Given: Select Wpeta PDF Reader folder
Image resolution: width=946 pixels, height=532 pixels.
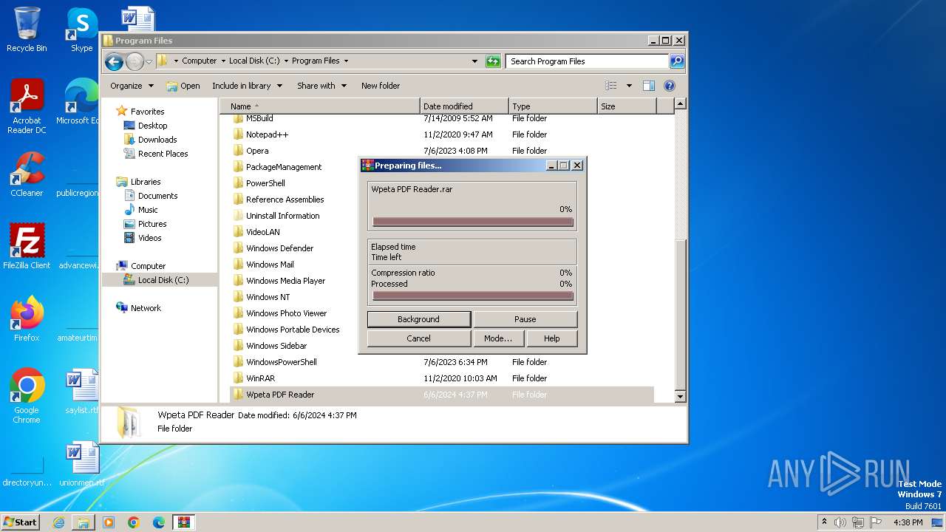Looking at the screenshot, I should tap(442, 395).
